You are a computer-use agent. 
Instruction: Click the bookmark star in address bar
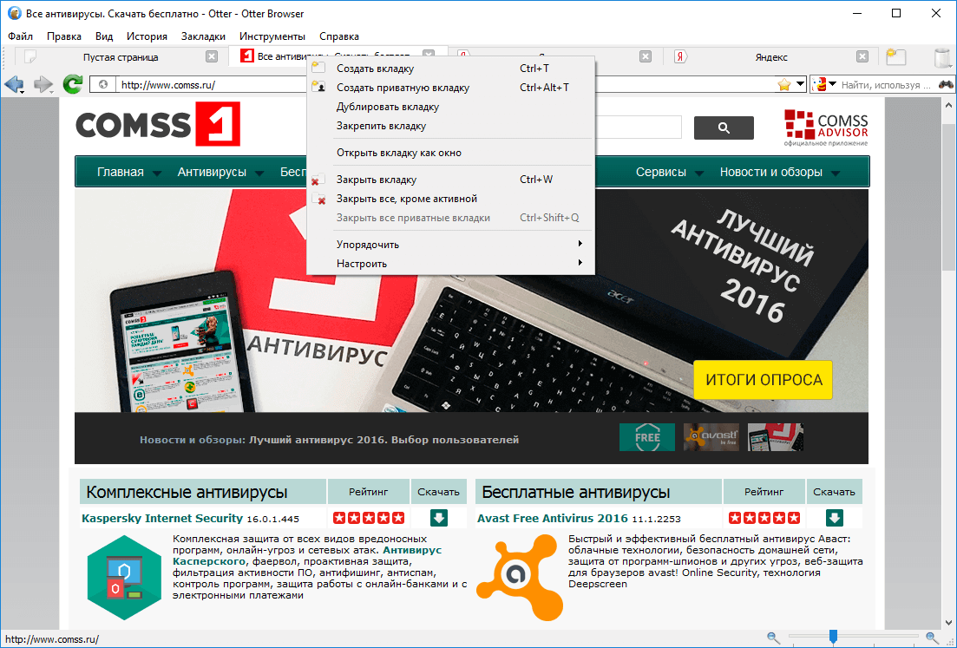tap(784, 85)
